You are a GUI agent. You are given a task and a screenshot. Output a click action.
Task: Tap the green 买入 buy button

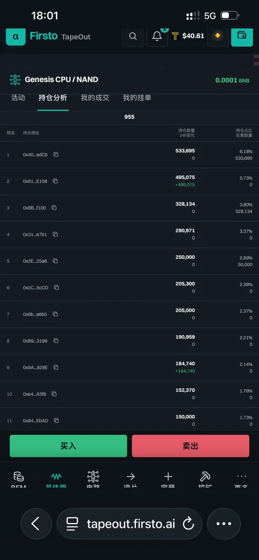tap(68, 446)
